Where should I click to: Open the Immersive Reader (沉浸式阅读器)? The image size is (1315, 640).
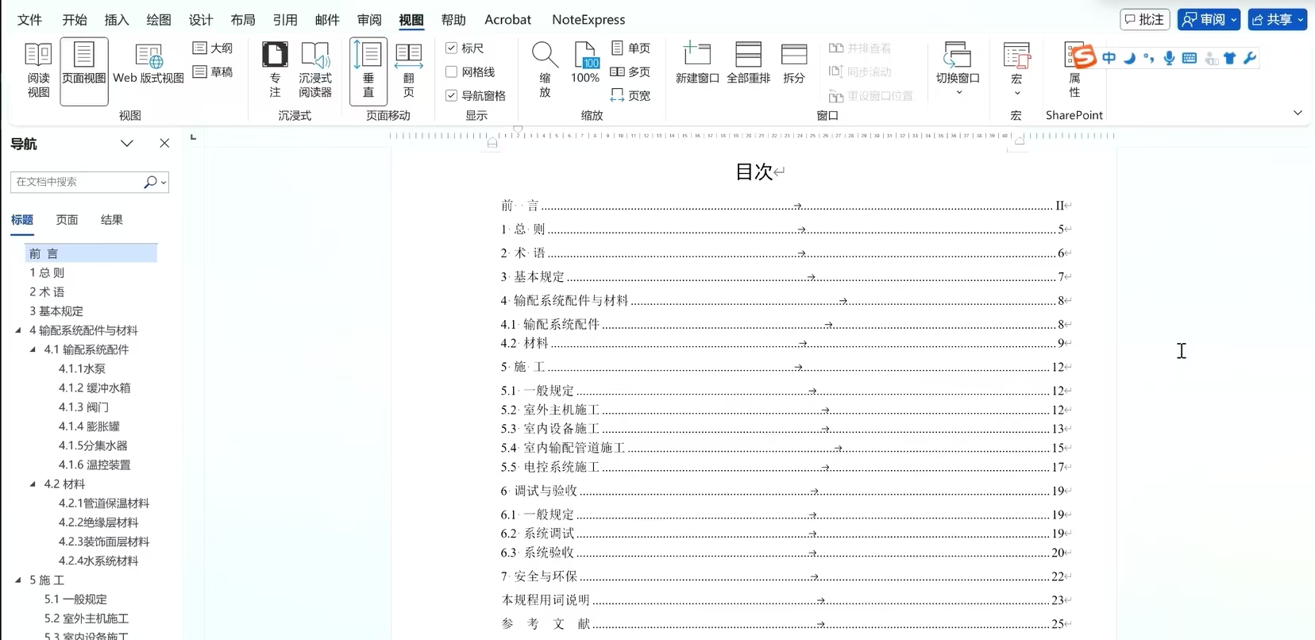(x=315, y=71)
